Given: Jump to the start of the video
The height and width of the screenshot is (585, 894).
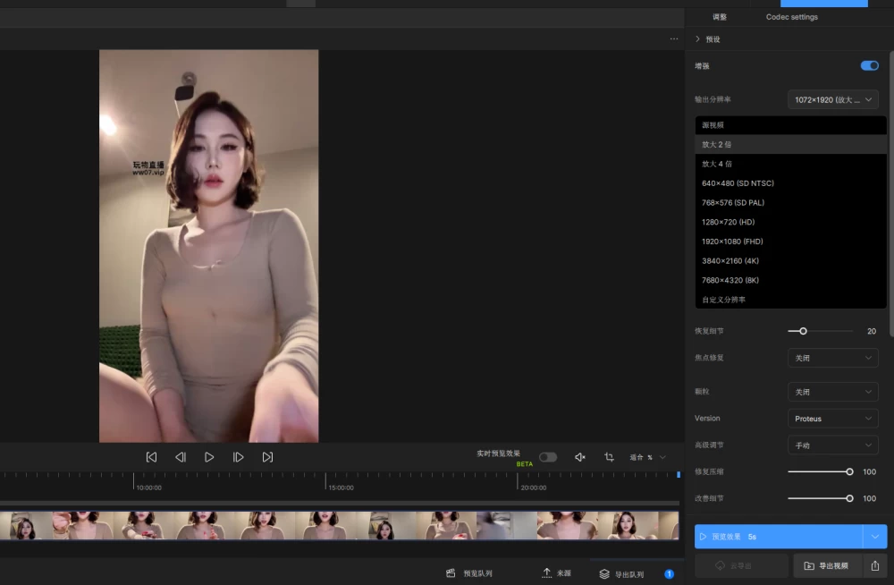Looking at the screenshot, I should [x=151, y=457].
